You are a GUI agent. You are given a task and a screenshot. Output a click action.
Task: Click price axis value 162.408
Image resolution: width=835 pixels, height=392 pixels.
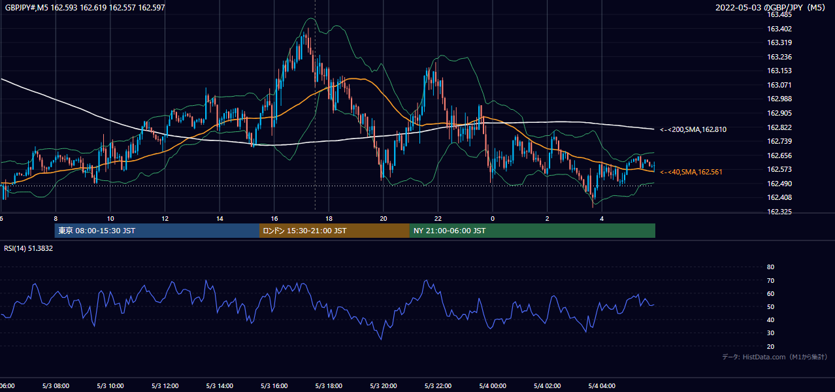[779, 197]
